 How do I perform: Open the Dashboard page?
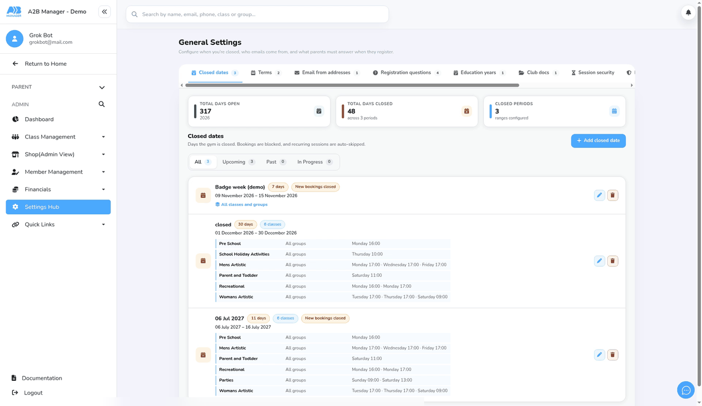tap(58, 119)
